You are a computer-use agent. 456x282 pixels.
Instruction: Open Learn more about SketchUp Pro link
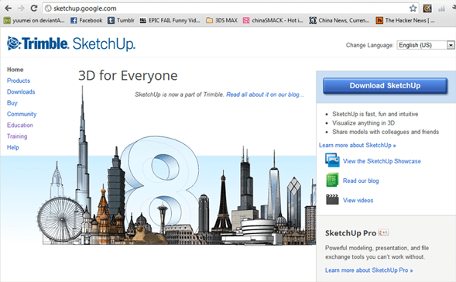point(369,270)
